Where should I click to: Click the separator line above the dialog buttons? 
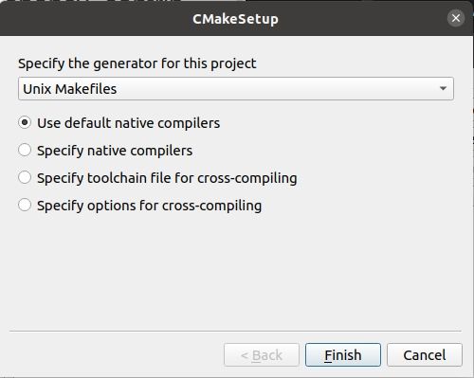click(235, 332)
